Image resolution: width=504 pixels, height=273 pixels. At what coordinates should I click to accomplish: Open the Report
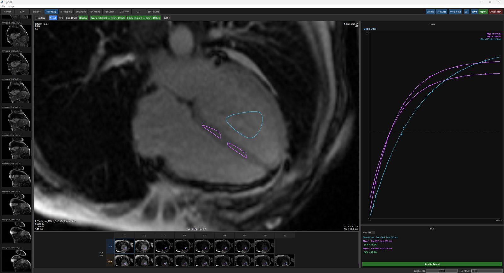(x=483, y=12)
